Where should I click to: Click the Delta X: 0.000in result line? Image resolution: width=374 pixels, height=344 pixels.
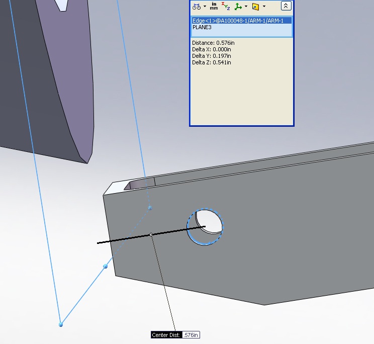(x=211, y=49)
